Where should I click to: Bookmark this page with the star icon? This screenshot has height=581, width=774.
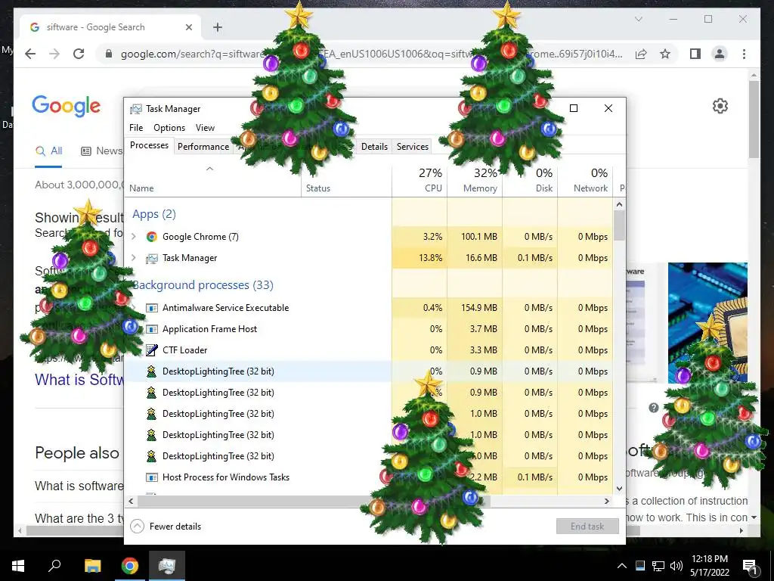coord(665,54)
